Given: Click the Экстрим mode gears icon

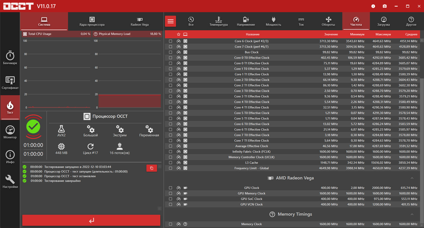Looking at the screenshot, I should coord(120,129).
